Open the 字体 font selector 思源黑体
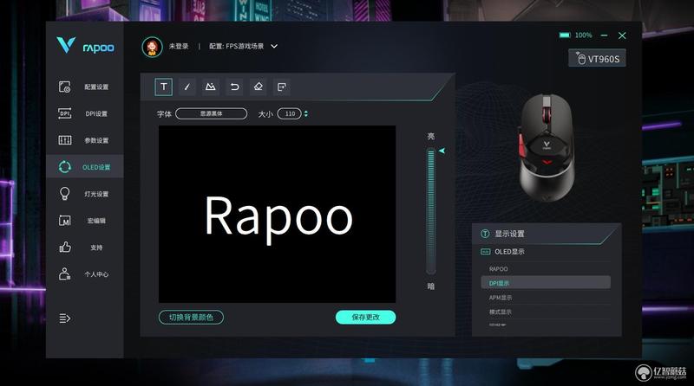 [x=211, y=114]
